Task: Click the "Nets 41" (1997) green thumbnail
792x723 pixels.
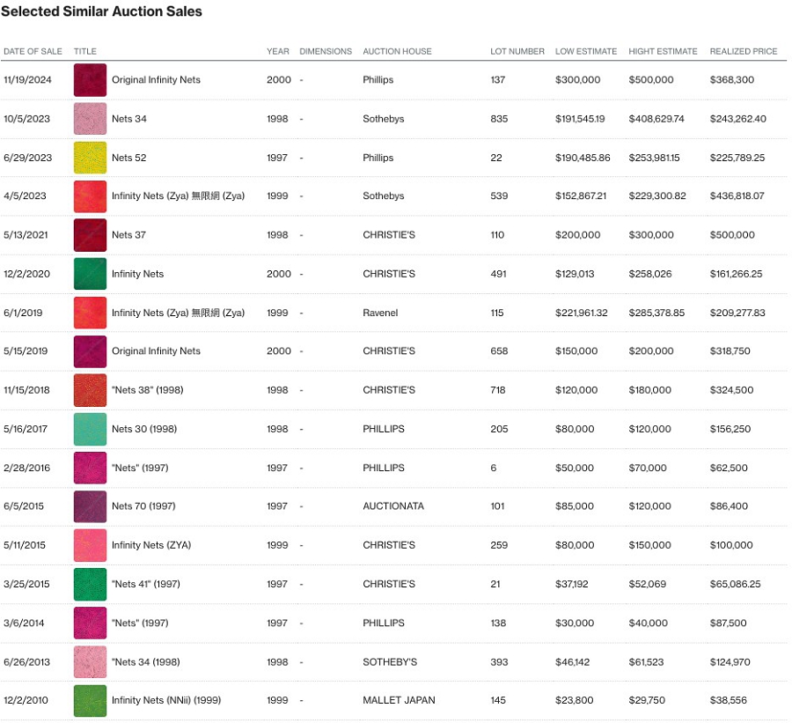Action: coord(90,584)
